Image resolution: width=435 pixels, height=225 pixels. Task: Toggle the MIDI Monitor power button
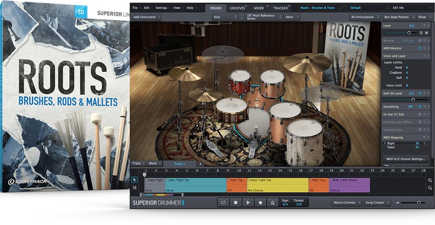tap(420, 48)
